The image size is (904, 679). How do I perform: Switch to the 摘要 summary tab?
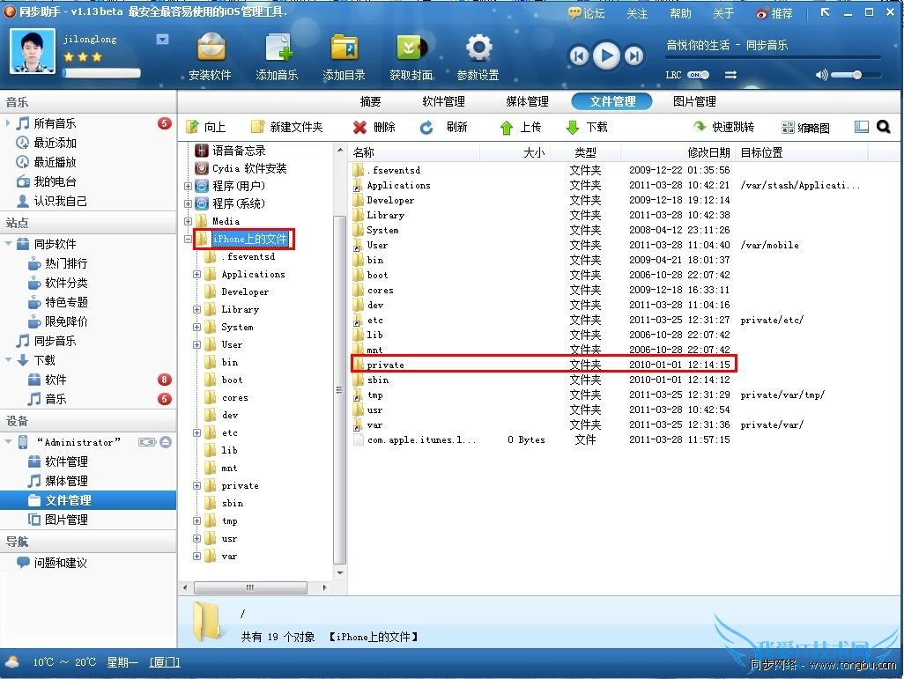click(370, 101)
